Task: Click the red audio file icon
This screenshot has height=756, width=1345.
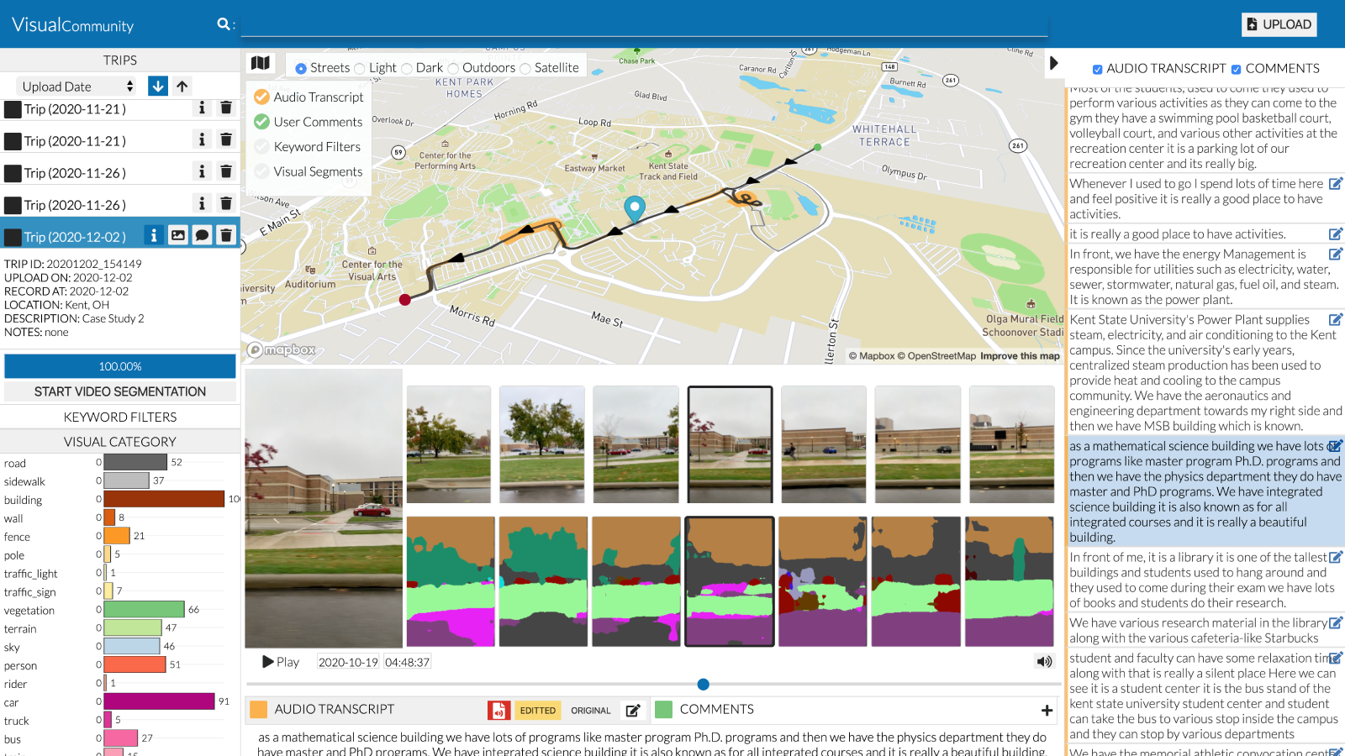Action: pyautogui.click(x=498, y=711)
